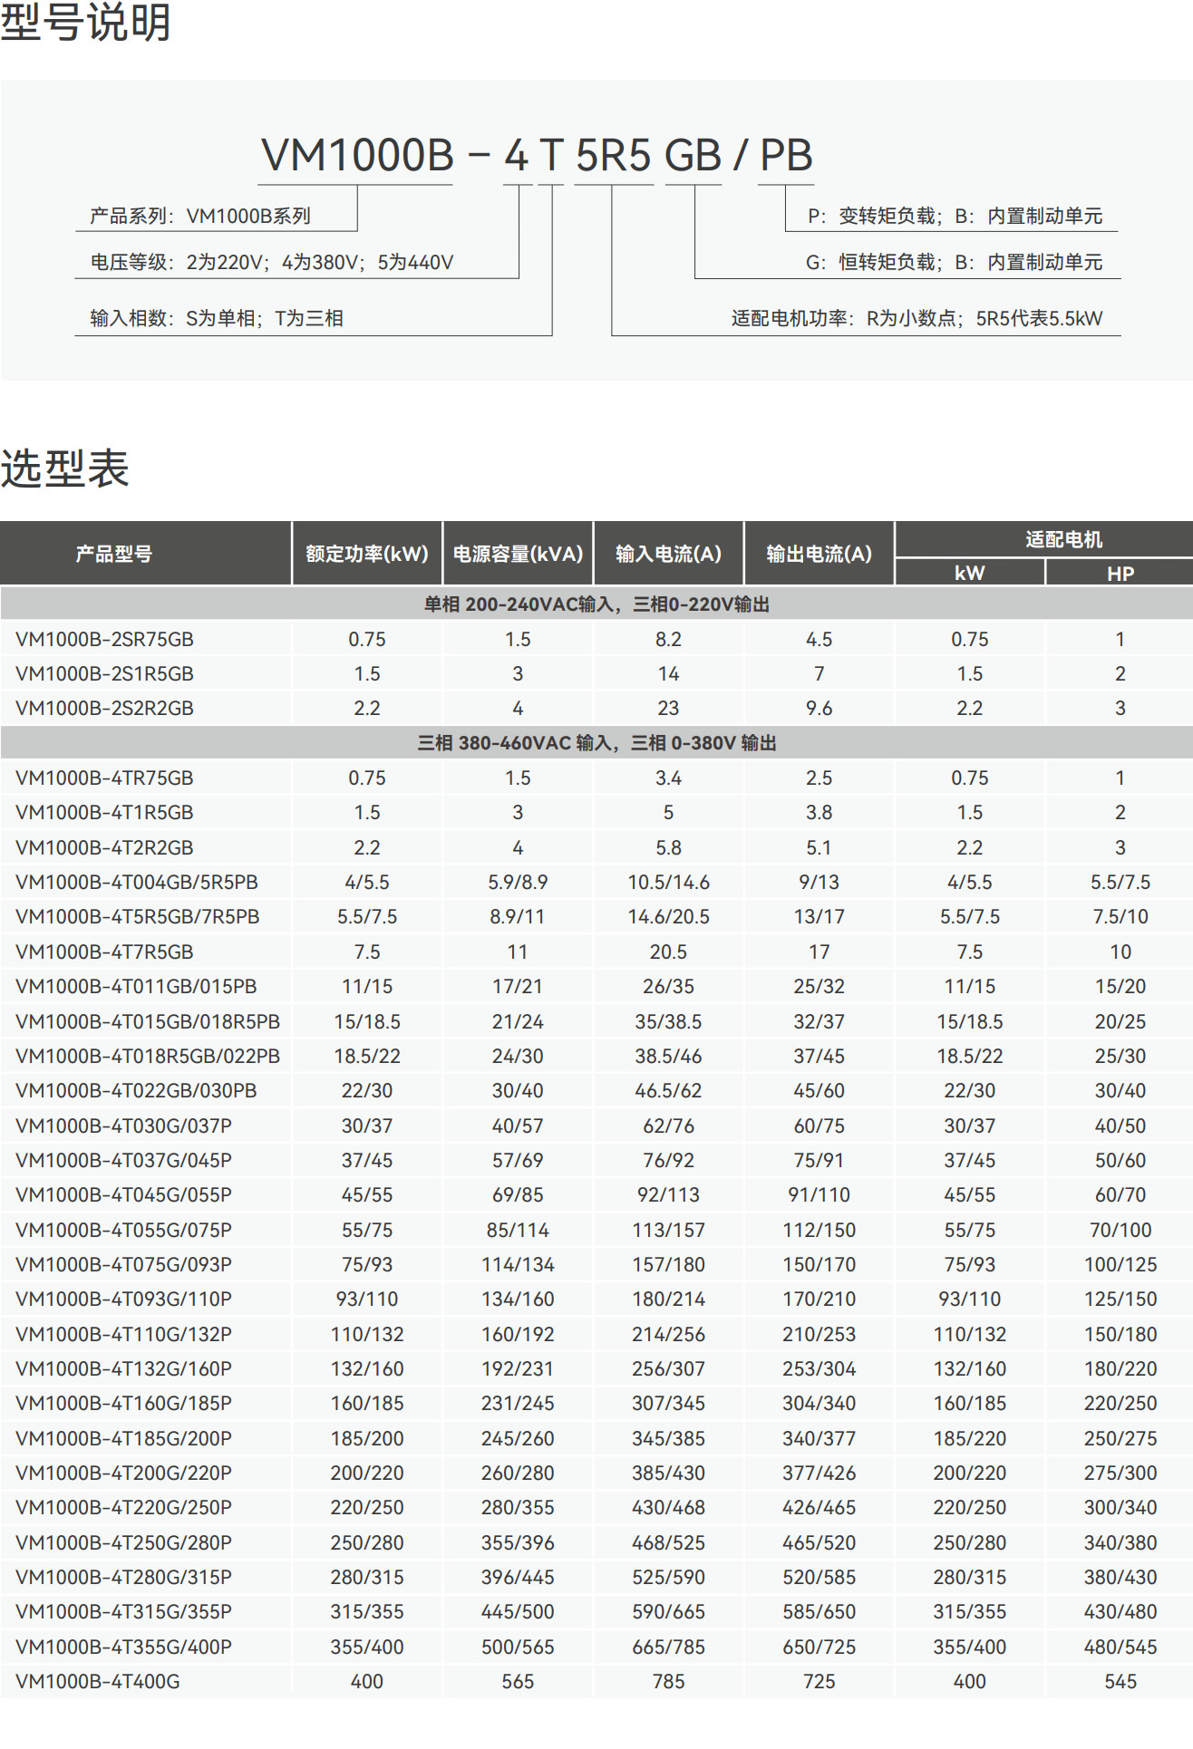Click the 输入相数 description line
This screenshot has width=1193, height=1749.
tap(216, 318)
